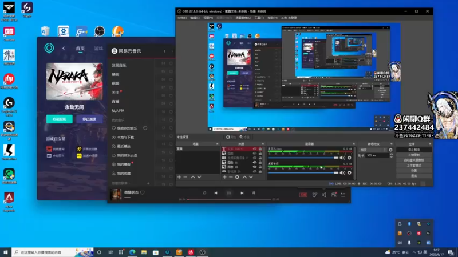458x257 pixels.
Task: Pop out the Scenes dock panel
Action: (217, 144)
